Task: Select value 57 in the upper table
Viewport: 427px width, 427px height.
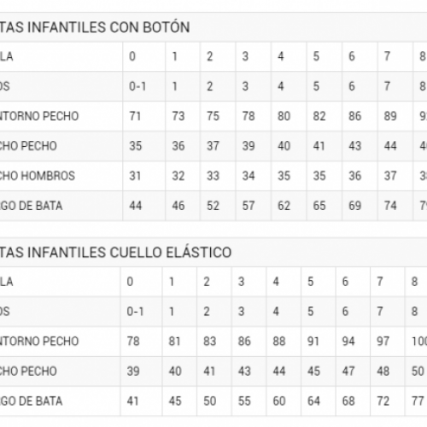Action: tap(249, 206)
